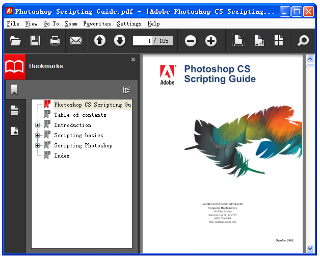
Task: Click the Photoshop CS Scripting Guide page title
Action: [220, 74]
